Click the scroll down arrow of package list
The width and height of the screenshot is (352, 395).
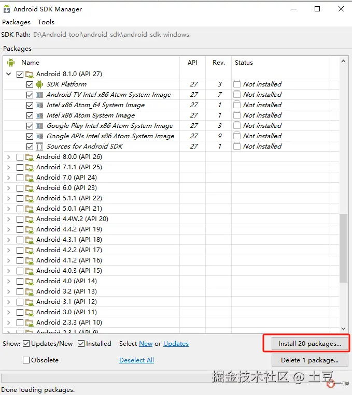pyautogui.click(x=343, y=329)
